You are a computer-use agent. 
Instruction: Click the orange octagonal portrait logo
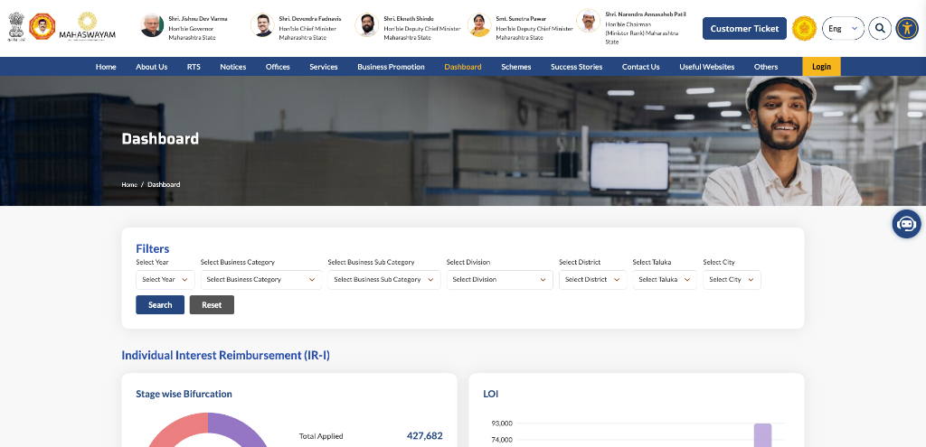pyautogui.click(x=42, y=26)
